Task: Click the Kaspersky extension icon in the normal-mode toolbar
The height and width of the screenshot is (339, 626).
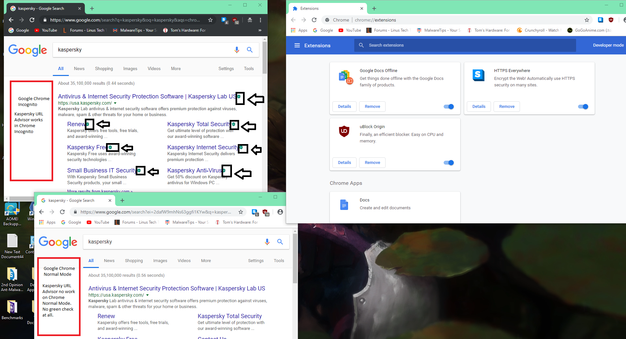Action: click(x=255, y=212)
